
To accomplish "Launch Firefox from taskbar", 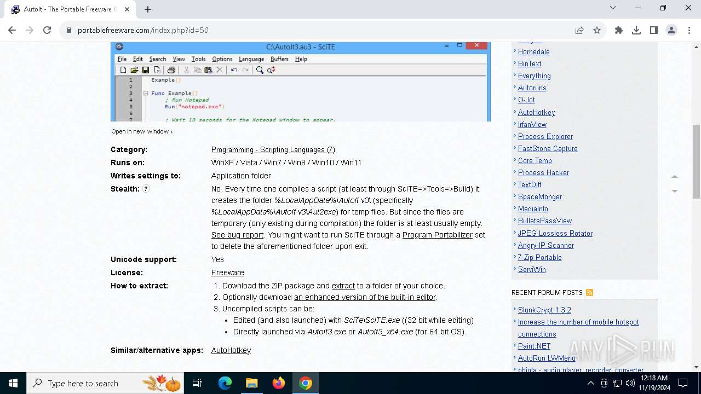I will coord(279,383).
